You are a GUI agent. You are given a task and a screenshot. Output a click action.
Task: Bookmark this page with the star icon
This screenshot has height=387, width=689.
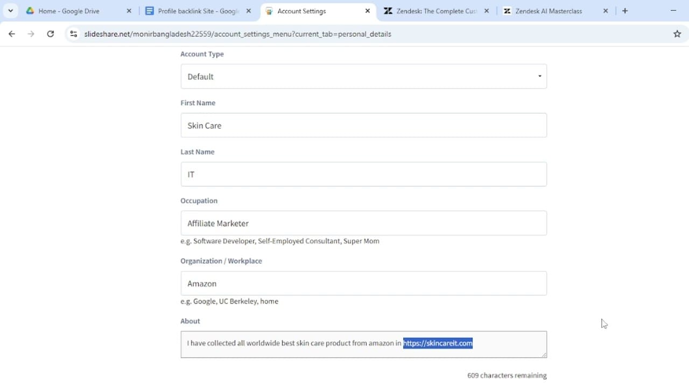point(677,34)
